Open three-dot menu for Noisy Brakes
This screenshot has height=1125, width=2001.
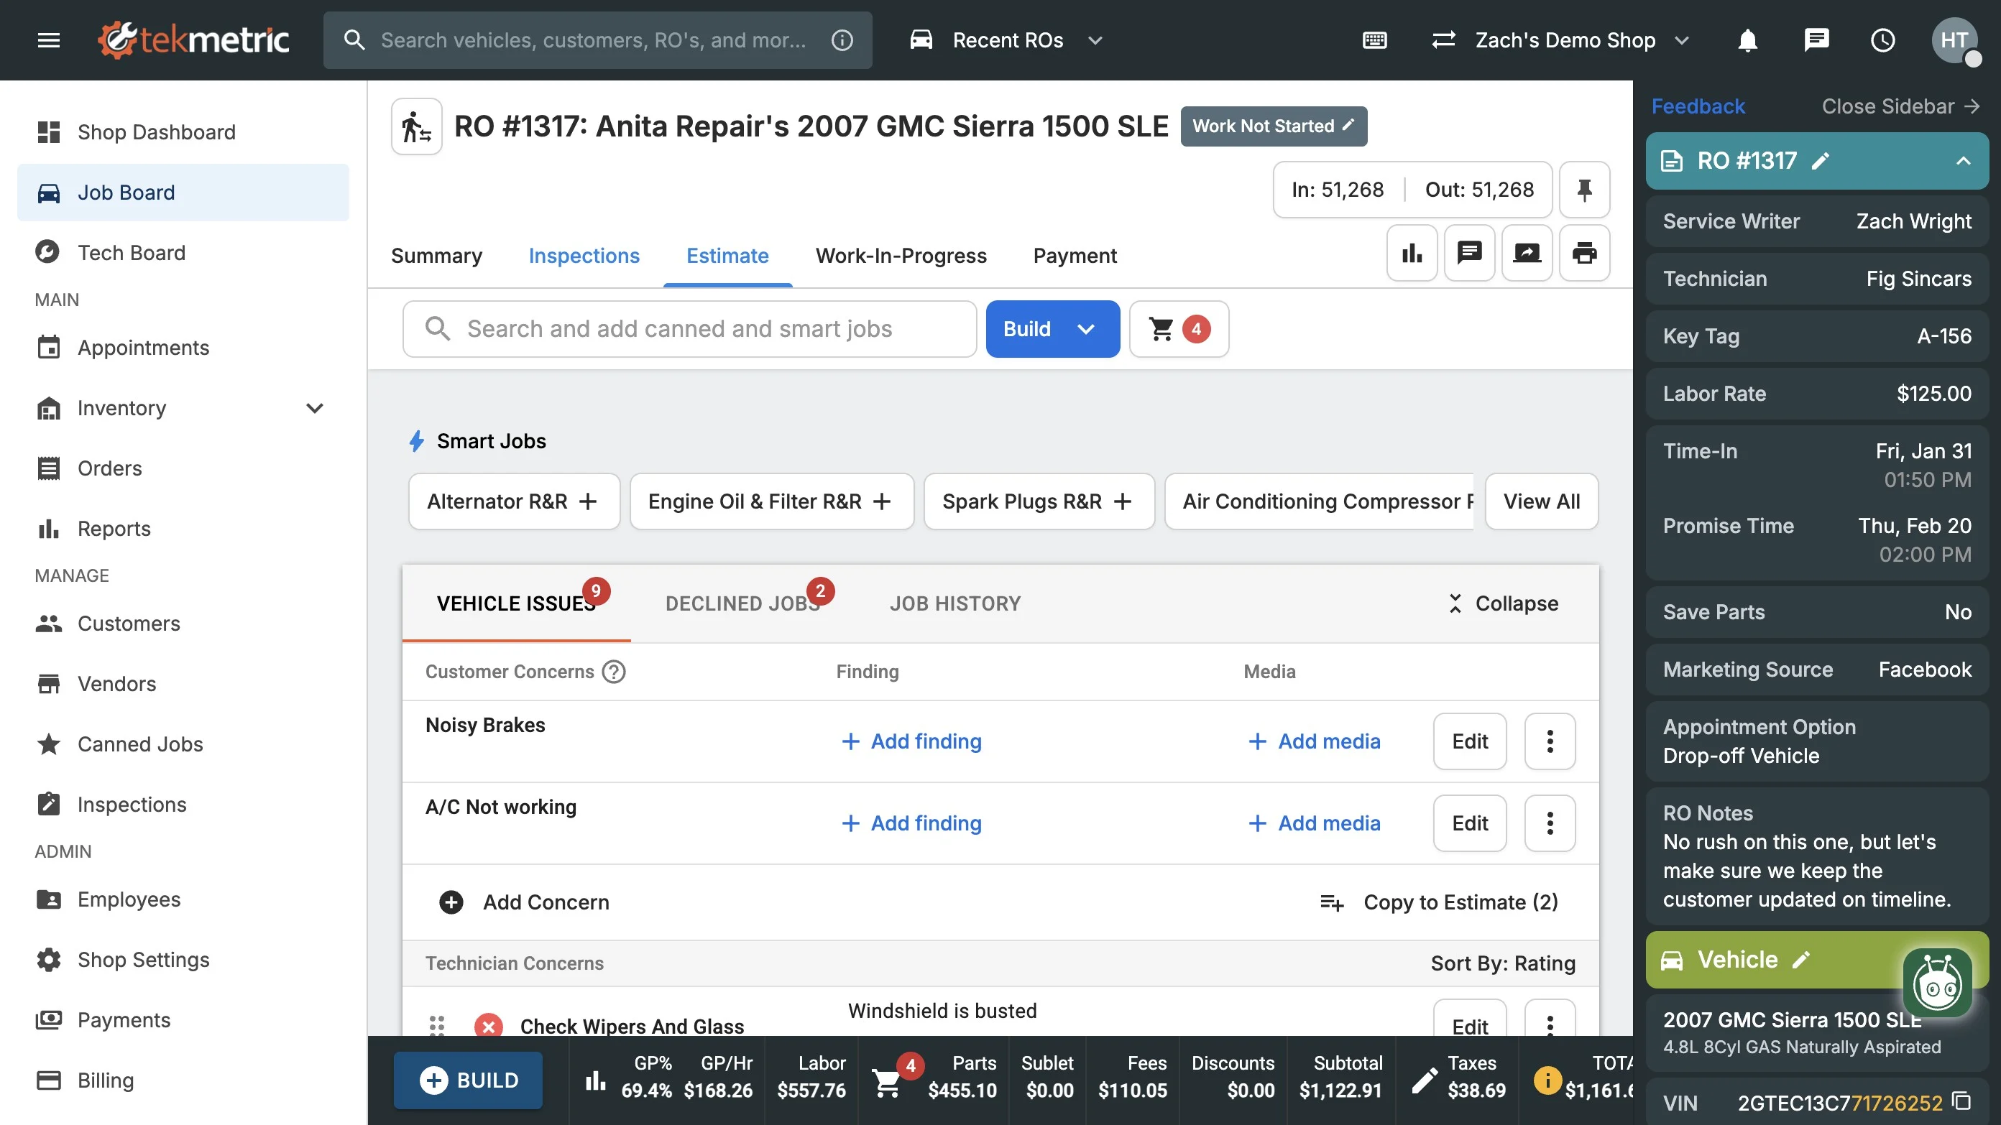pos(1549,741)
